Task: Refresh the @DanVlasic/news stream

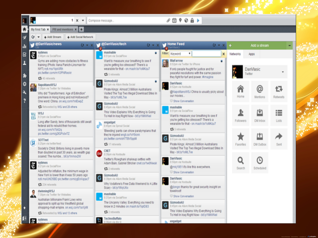Action: pyautogui.click(x=82, y=45)
